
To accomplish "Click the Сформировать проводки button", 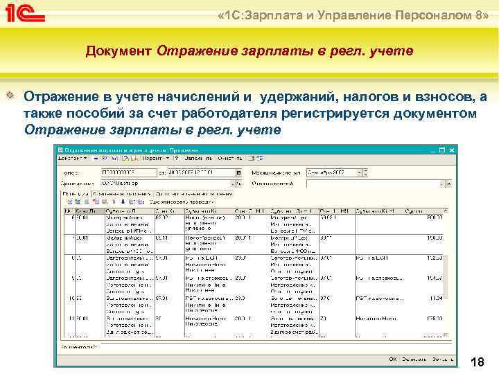I will 182,202.
